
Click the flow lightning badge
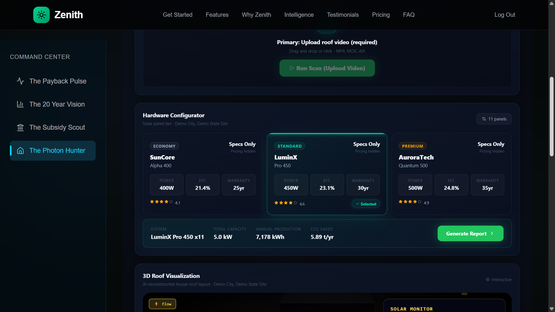162,304
